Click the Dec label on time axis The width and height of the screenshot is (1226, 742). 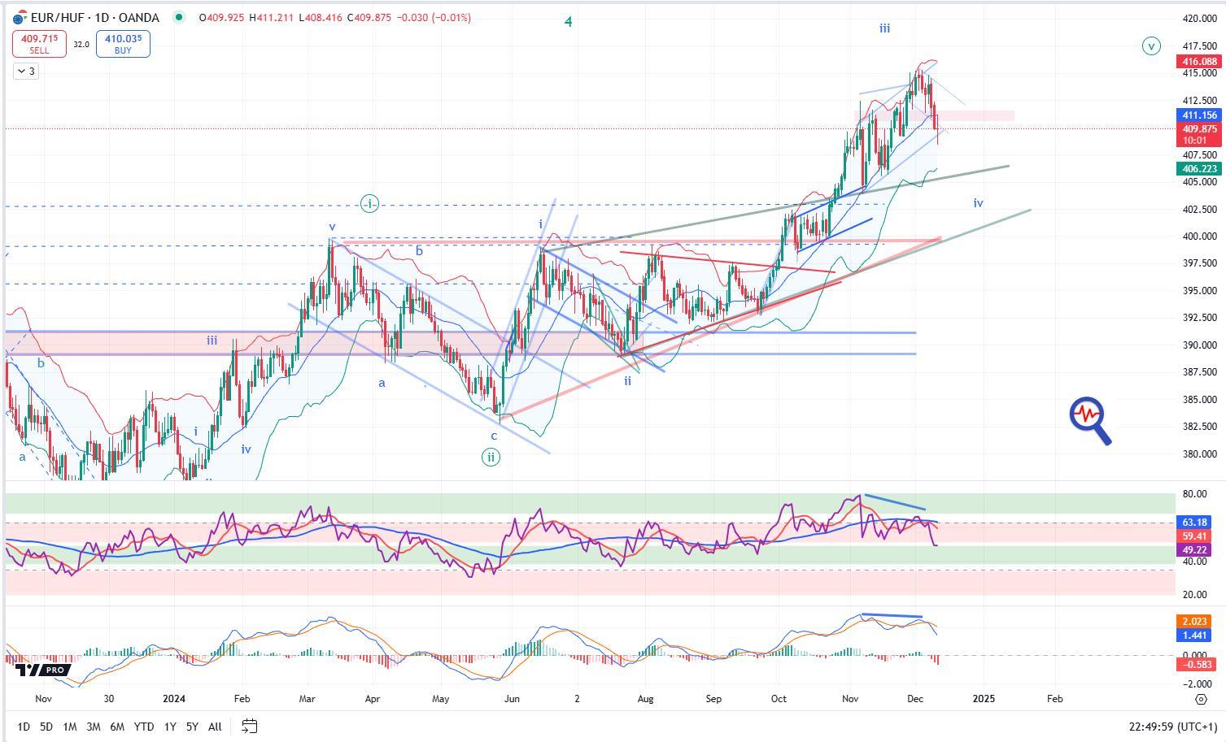tap(915, 698)
